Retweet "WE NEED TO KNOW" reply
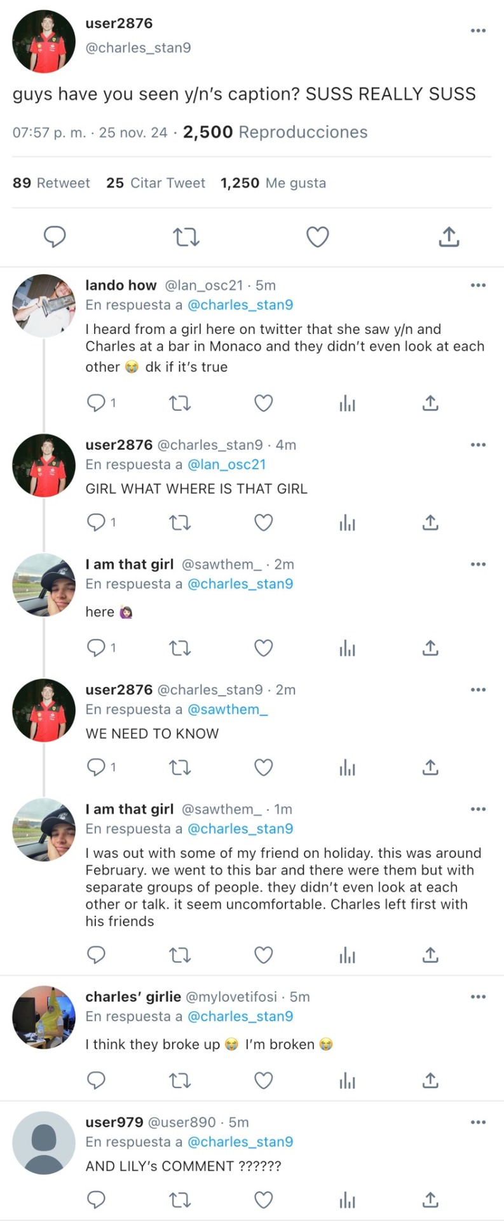 (x=180, y=768)
